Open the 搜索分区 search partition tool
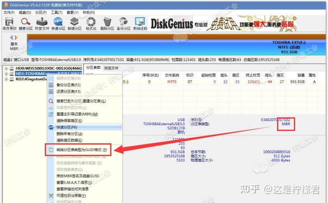 [25, 23]
